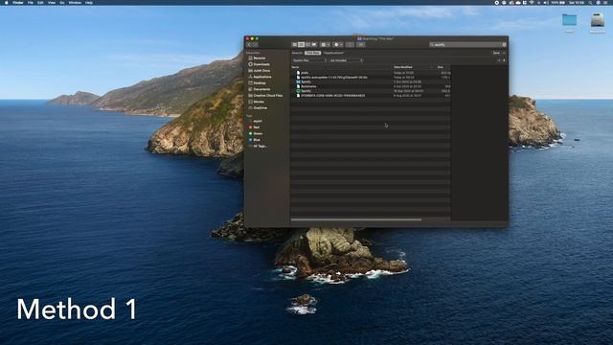Open Desktop in the Finder sidebar
This screenshot has height=345, width=613.
[x=257, y=83]
